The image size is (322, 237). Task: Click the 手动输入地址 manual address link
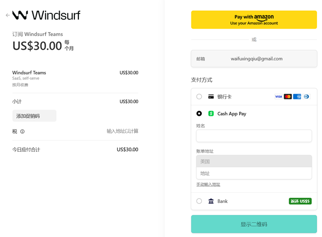pyautogui.click(x=208, y=185)
